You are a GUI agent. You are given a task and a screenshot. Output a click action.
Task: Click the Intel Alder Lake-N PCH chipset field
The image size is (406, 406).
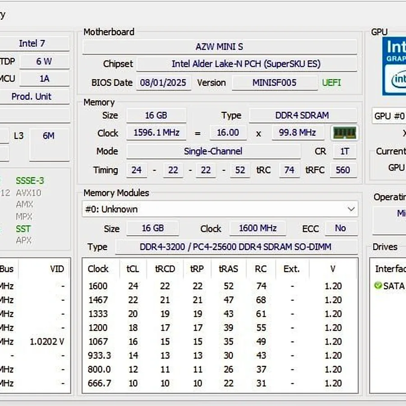246,64
